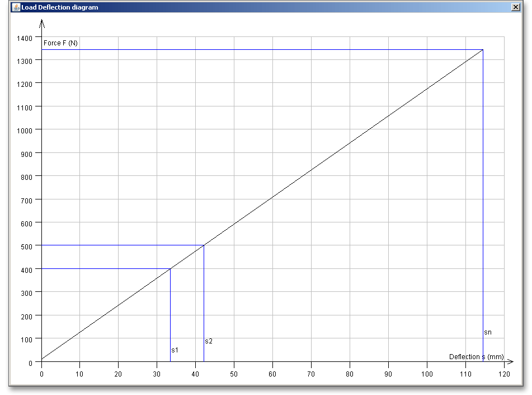Click the 90 tick label on the deflection axis

(388, 373)
